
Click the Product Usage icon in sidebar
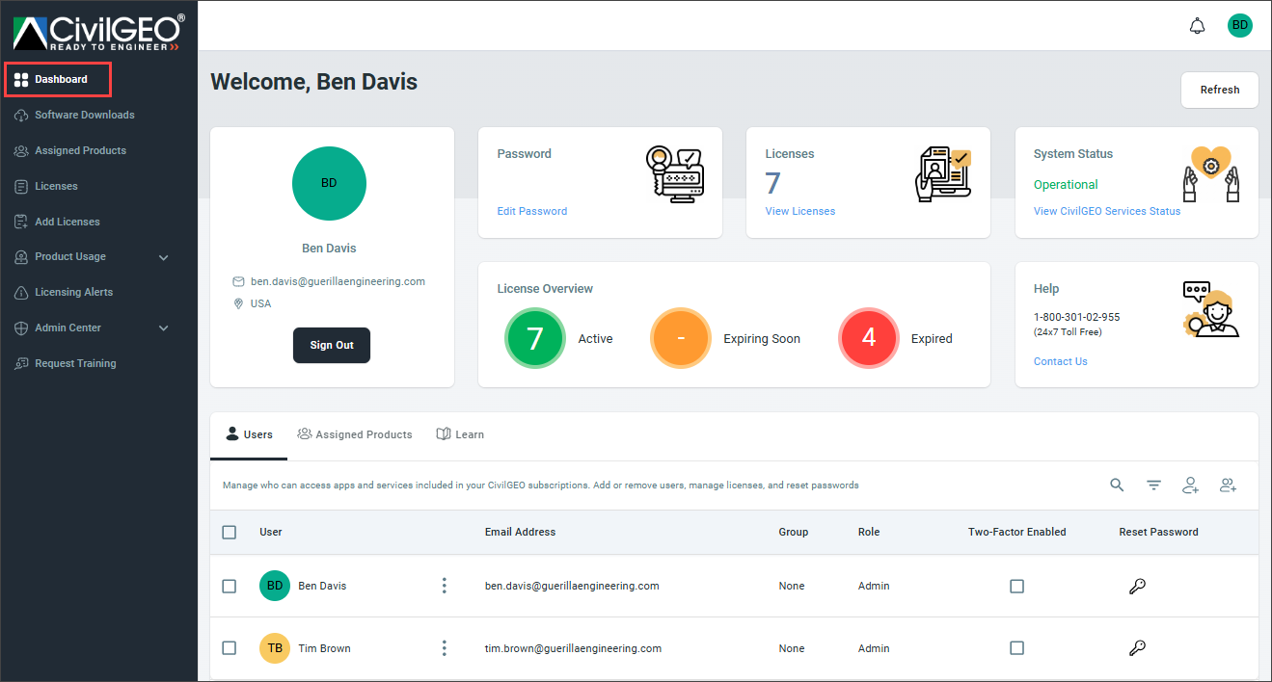pyautogui.click(x=21, y=257)
